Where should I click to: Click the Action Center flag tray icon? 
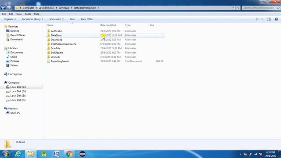[260, 154]
